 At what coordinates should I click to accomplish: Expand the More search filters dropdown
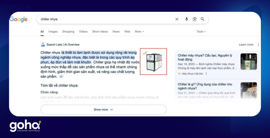point(139,32)
